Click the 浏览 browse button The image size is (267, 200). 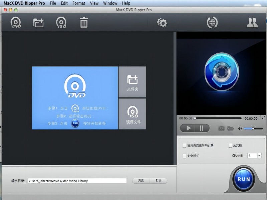141,180
